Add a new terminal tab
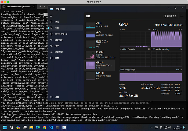Screen dimensions: 188x131 40,6
